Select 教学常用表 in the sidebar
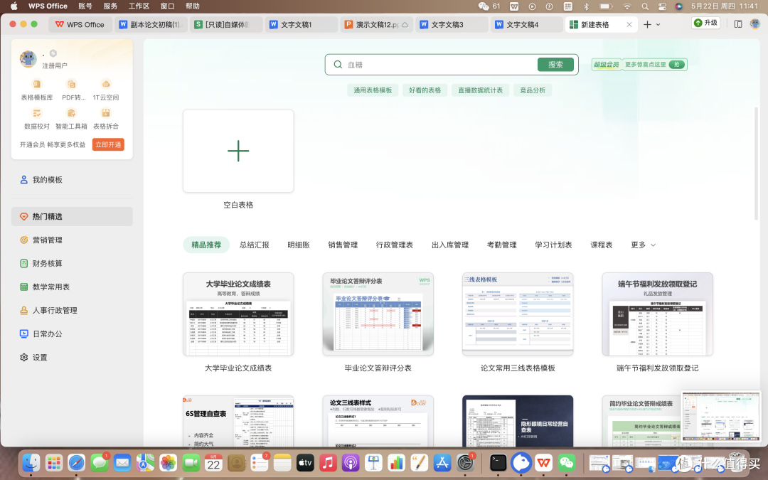The image size is (768, 480). tap(72, 287)
